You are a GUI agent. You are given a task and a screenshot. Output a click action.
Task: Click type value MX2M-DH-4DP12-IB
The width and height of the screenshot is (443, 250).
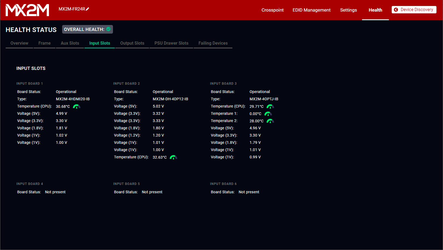pos(170,99)
